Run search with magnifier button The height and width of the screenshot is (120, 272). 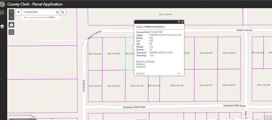[x=63, y=12]
